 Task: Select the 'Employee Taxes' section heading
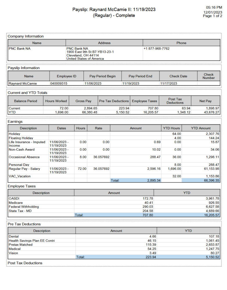[22, 186]
